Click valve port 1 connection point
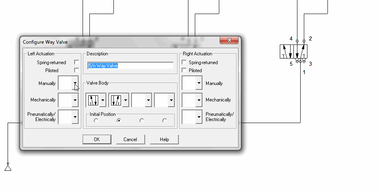The image size is (380, 192). click(301, 62)
